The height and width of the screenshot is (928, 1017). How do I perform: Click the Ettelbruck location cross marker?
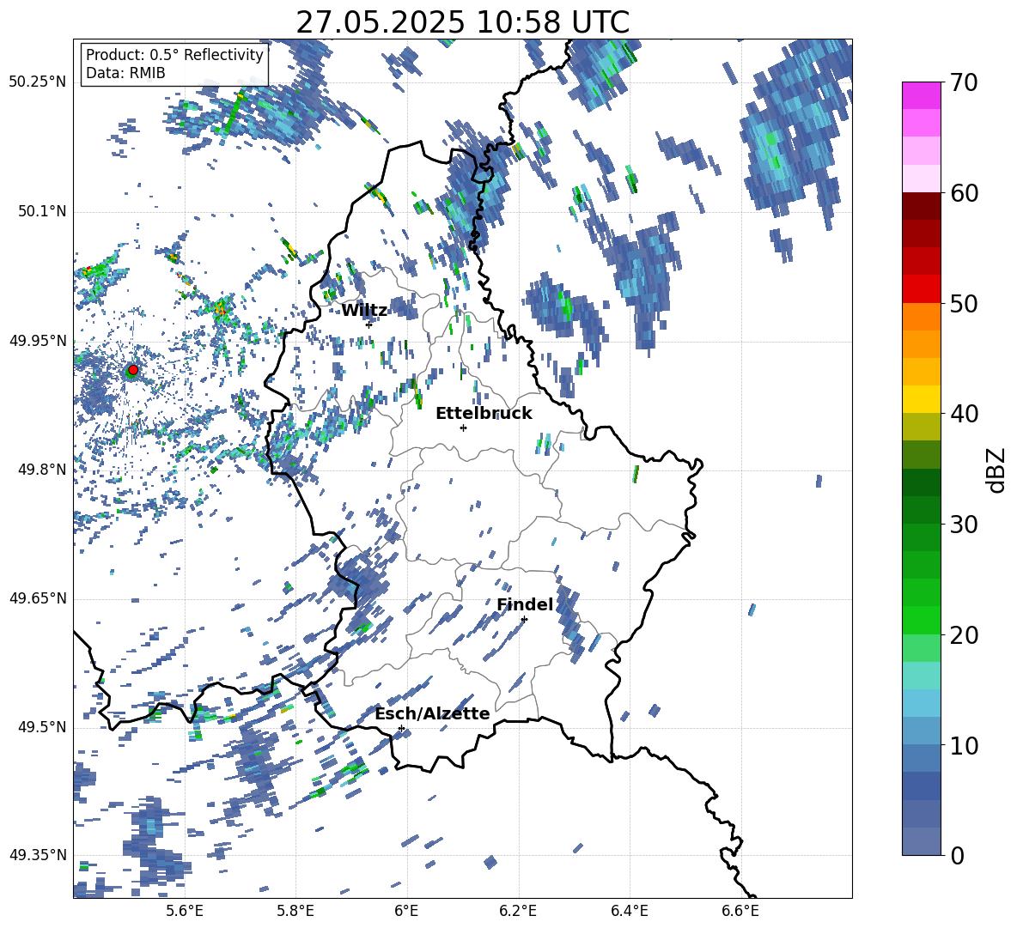(463, 428)
